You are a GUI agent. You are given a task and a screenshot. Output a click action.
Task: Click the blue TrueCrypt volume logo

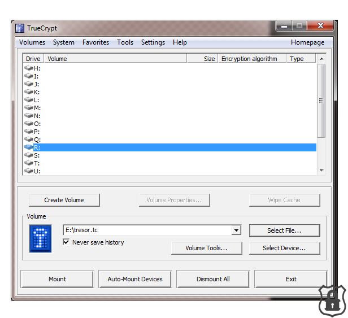click(40, 238)
